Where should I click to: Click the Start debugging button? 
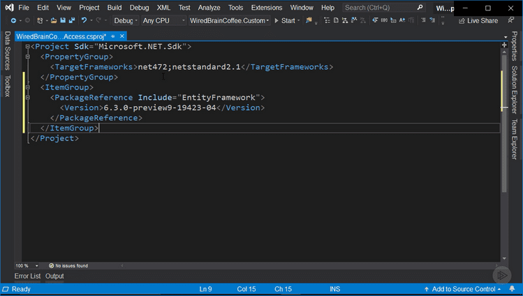point(285,21)
